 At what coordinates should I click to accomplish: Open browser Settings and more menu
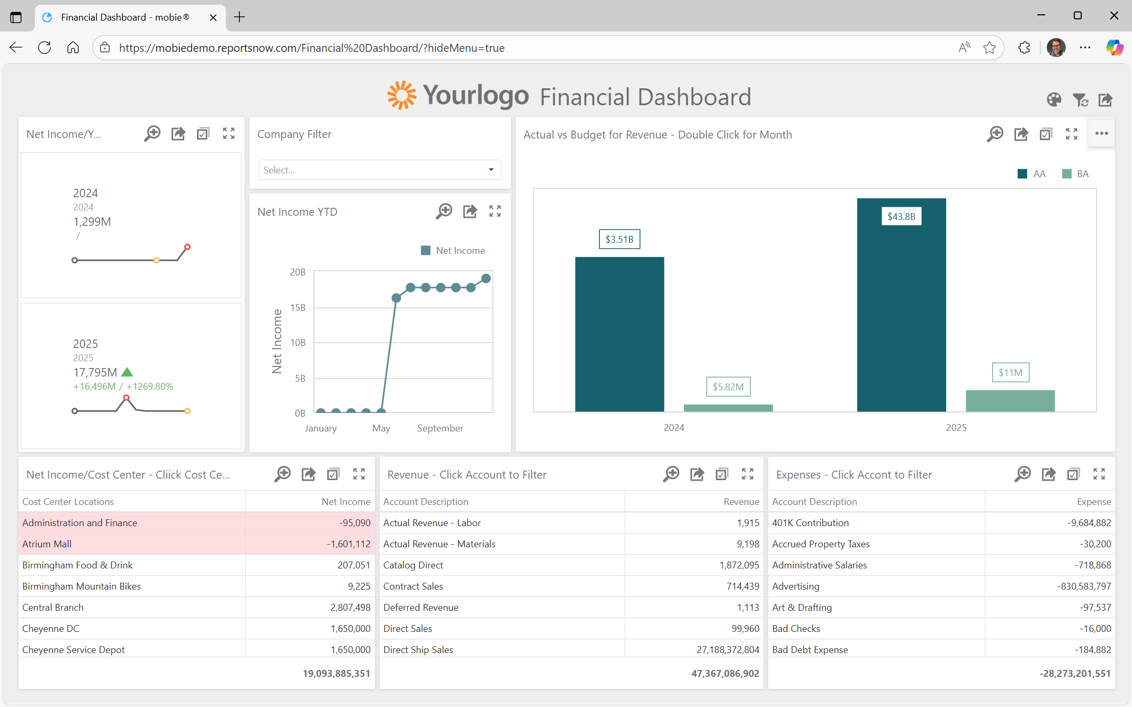[1085, 48]
